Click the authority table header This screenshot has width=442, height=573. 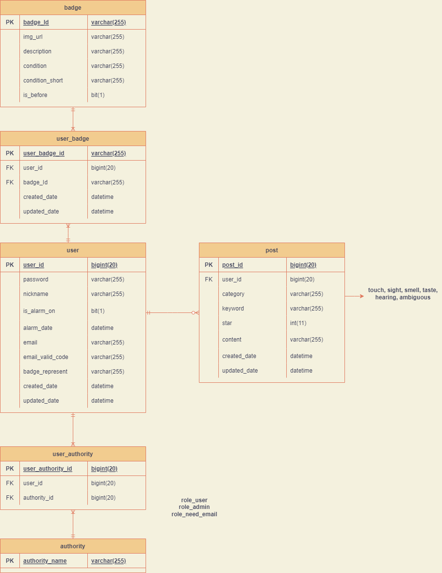[73, 546]
